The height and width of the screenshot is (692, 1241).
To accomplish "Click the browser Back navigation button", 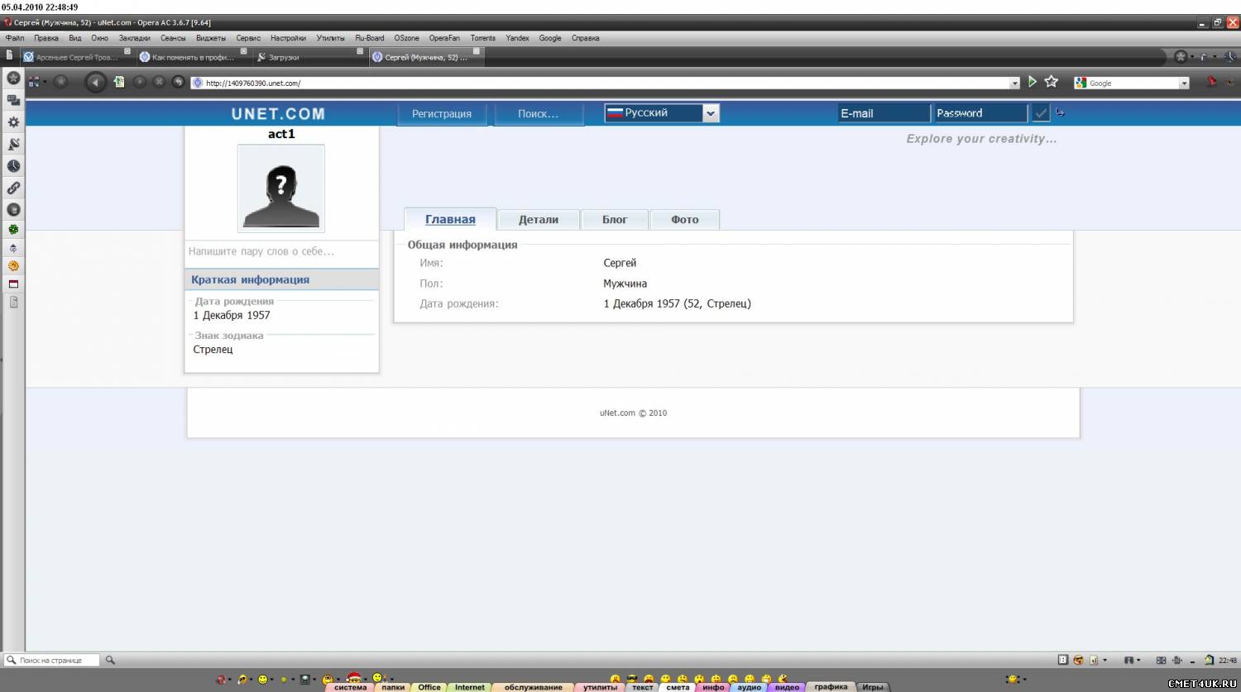I will [96, 82].
